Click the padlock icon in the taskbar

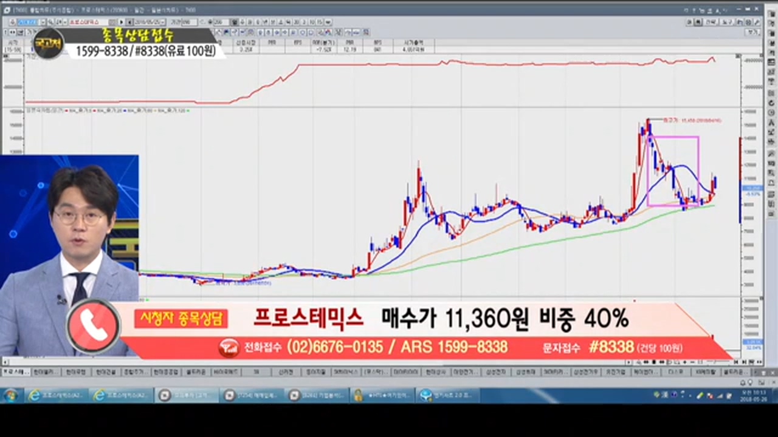point(359,395)
